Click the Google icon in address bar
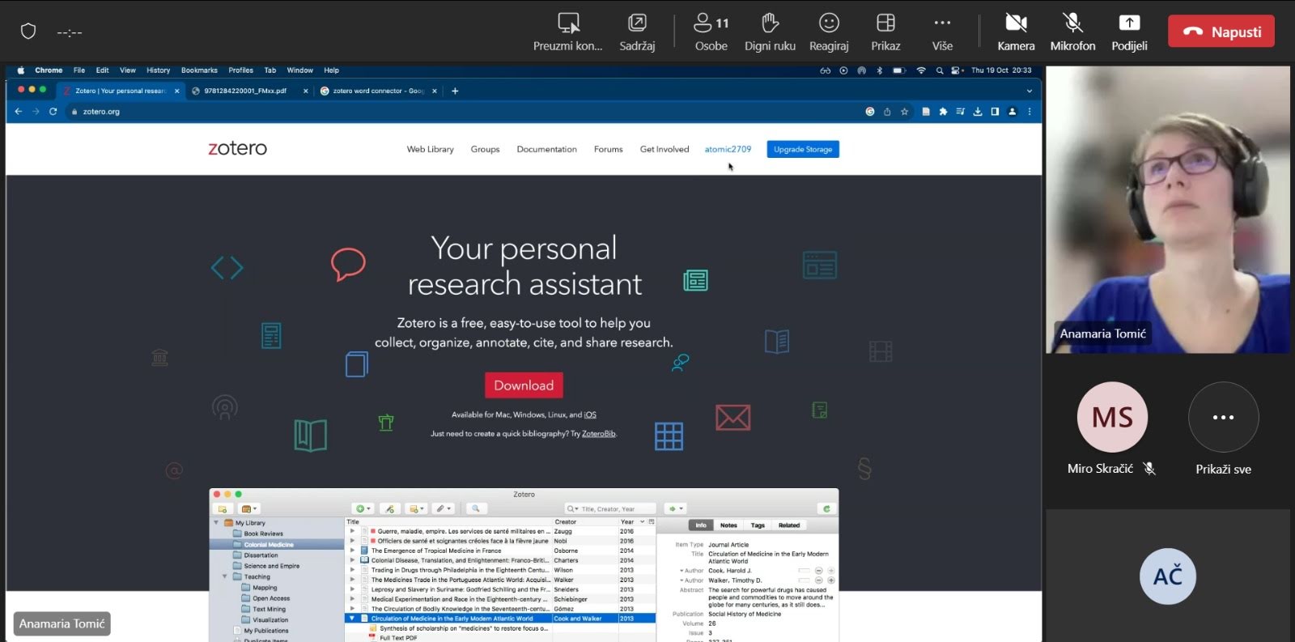The image size is (1295, 642). tap(870, 112)
